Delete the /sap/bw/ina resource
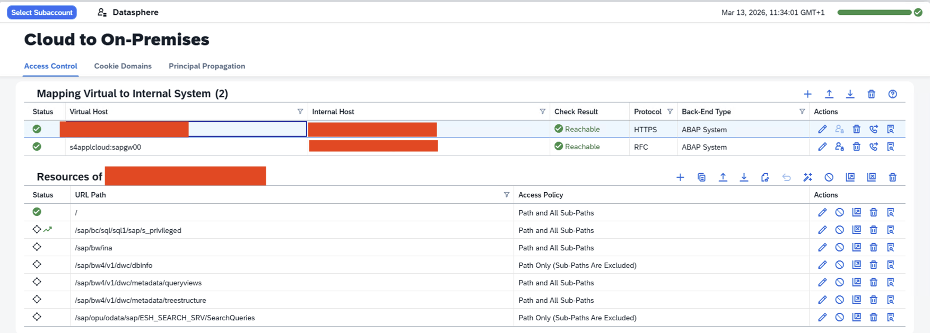930x333 pixels. coord(873,247)
